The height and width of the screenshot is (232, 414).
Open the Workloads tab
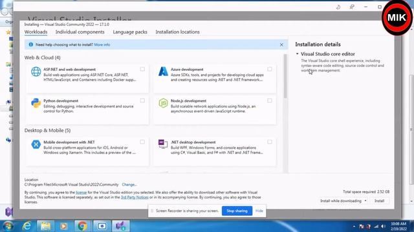36,32
